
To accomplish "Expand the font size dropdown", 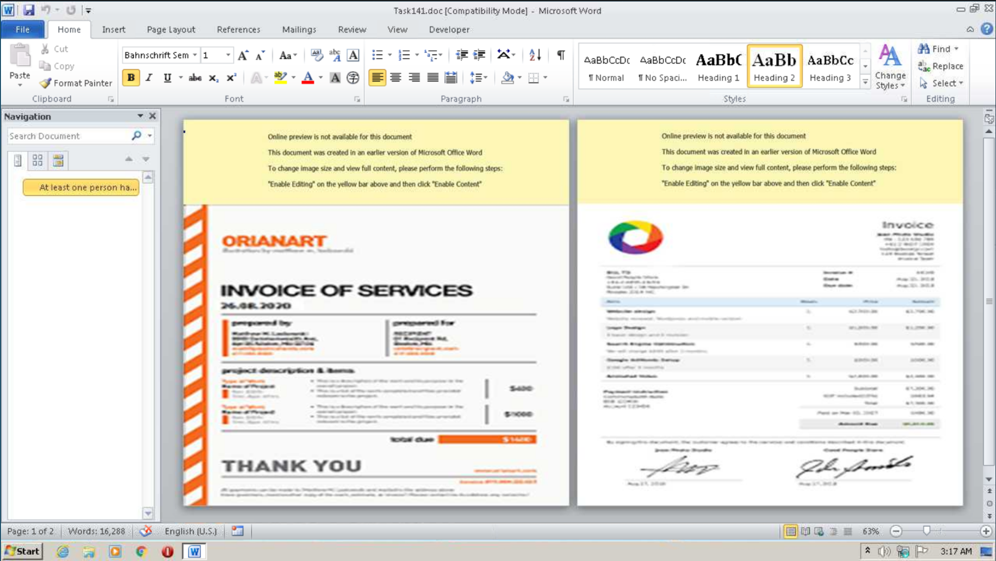I will click(x=228, y=55).
